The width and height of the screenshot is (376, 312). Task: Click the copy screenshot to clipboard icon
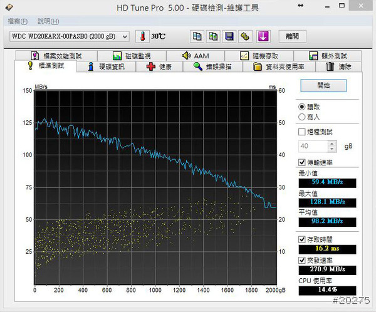click(x=214, y=36)
